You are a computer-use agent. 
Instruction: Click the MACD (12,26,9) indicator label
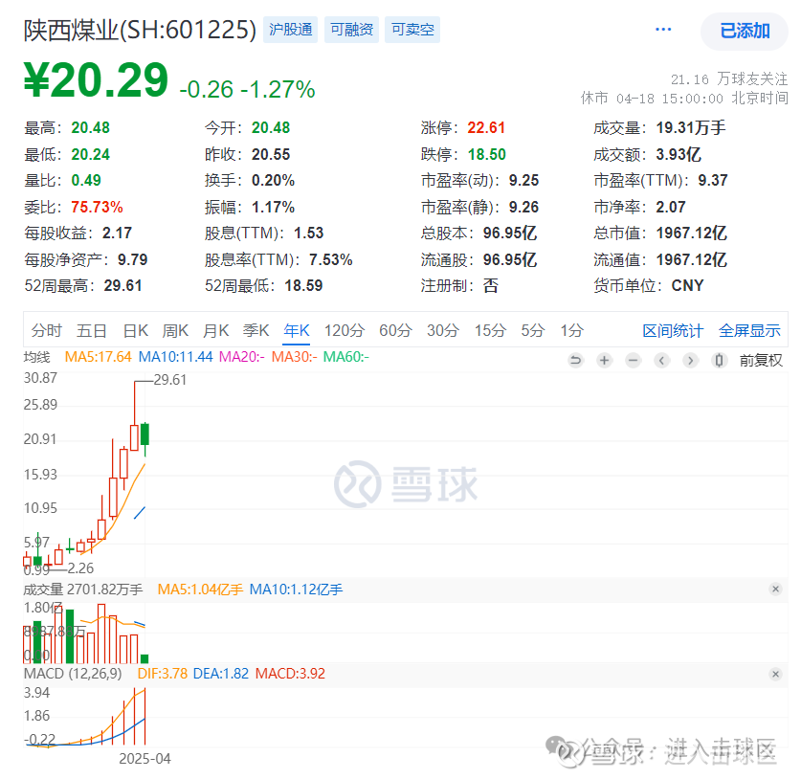click(x=73, y=674)
